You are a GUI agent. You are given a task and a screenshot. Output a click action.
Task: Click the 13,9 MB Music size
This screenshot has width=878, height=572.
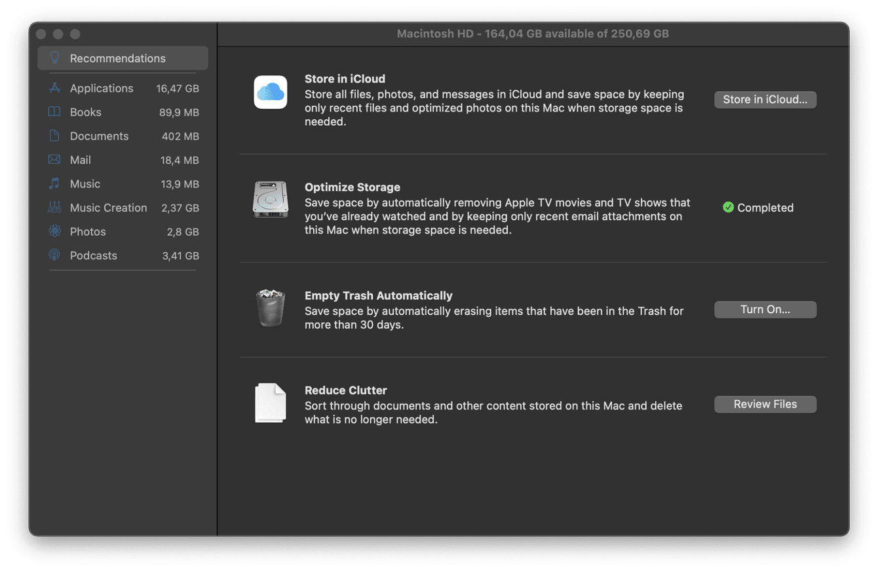point(180,184)
